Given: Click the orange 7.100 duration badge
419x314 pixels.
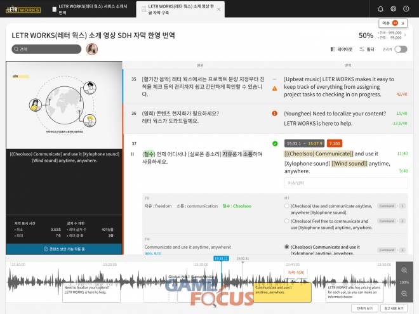Looking at the screenshot, I should point(335,143).
